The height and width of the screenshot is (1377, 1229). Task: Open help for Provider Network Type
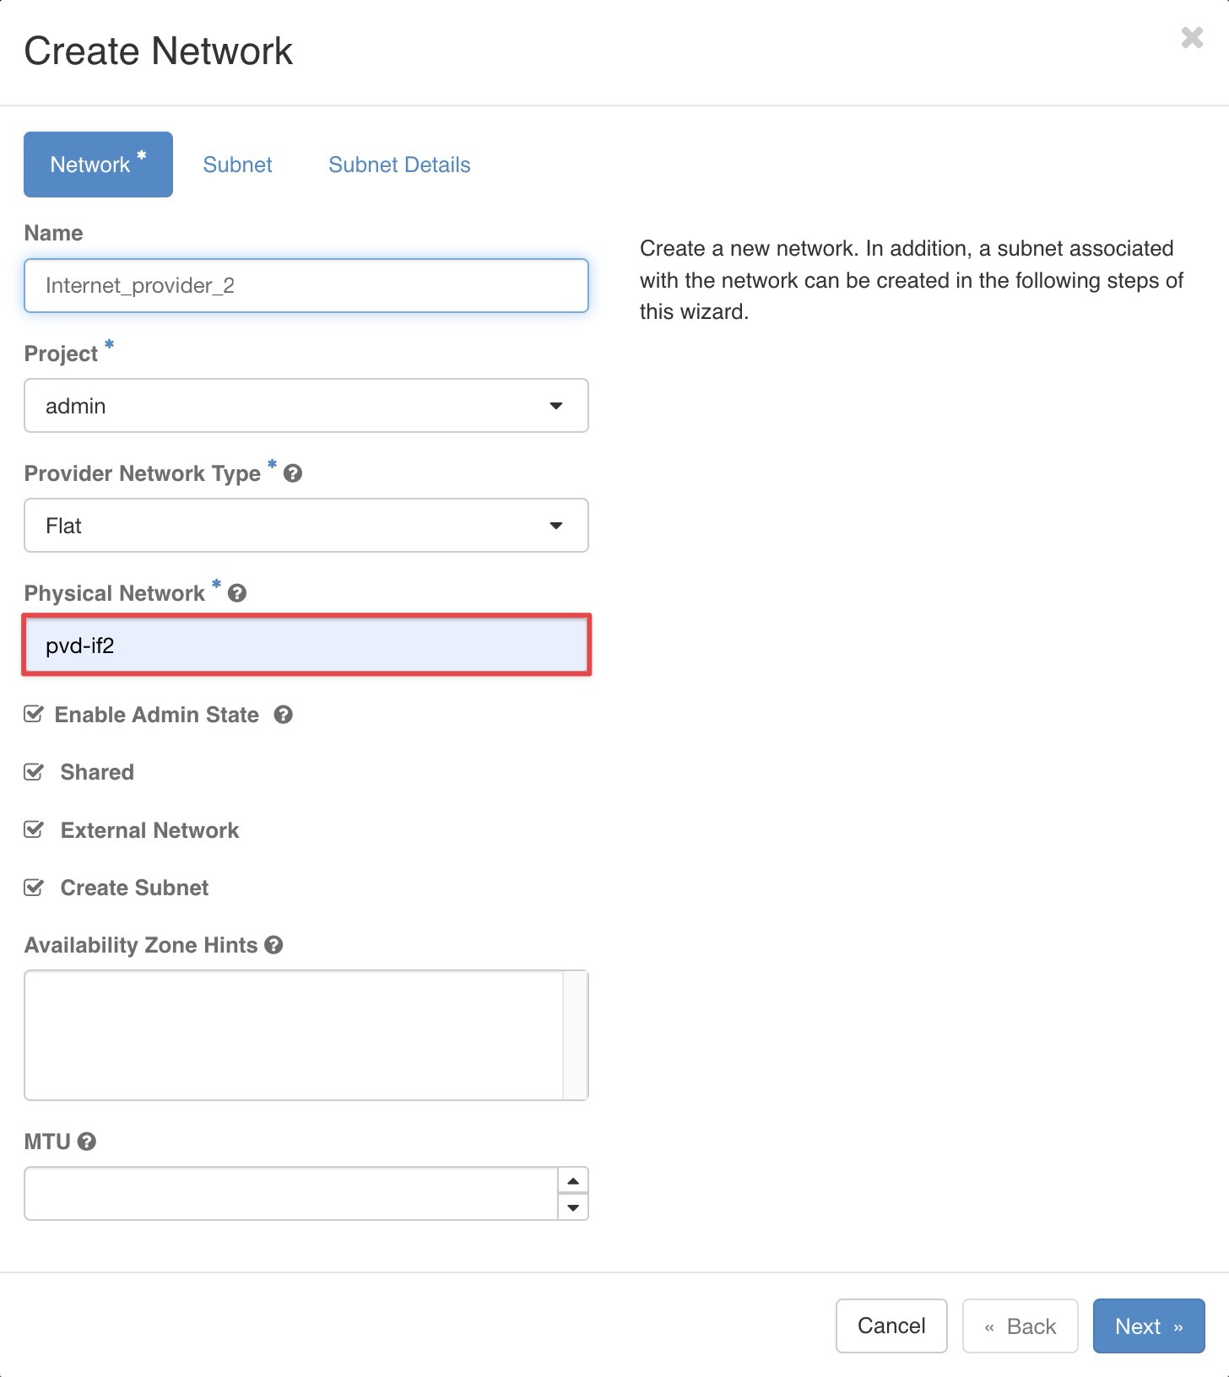click(293, 473)
